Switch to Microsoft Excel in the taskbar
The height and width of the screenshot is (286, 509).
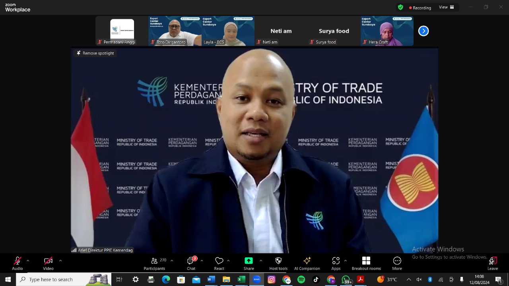(241, 280)
